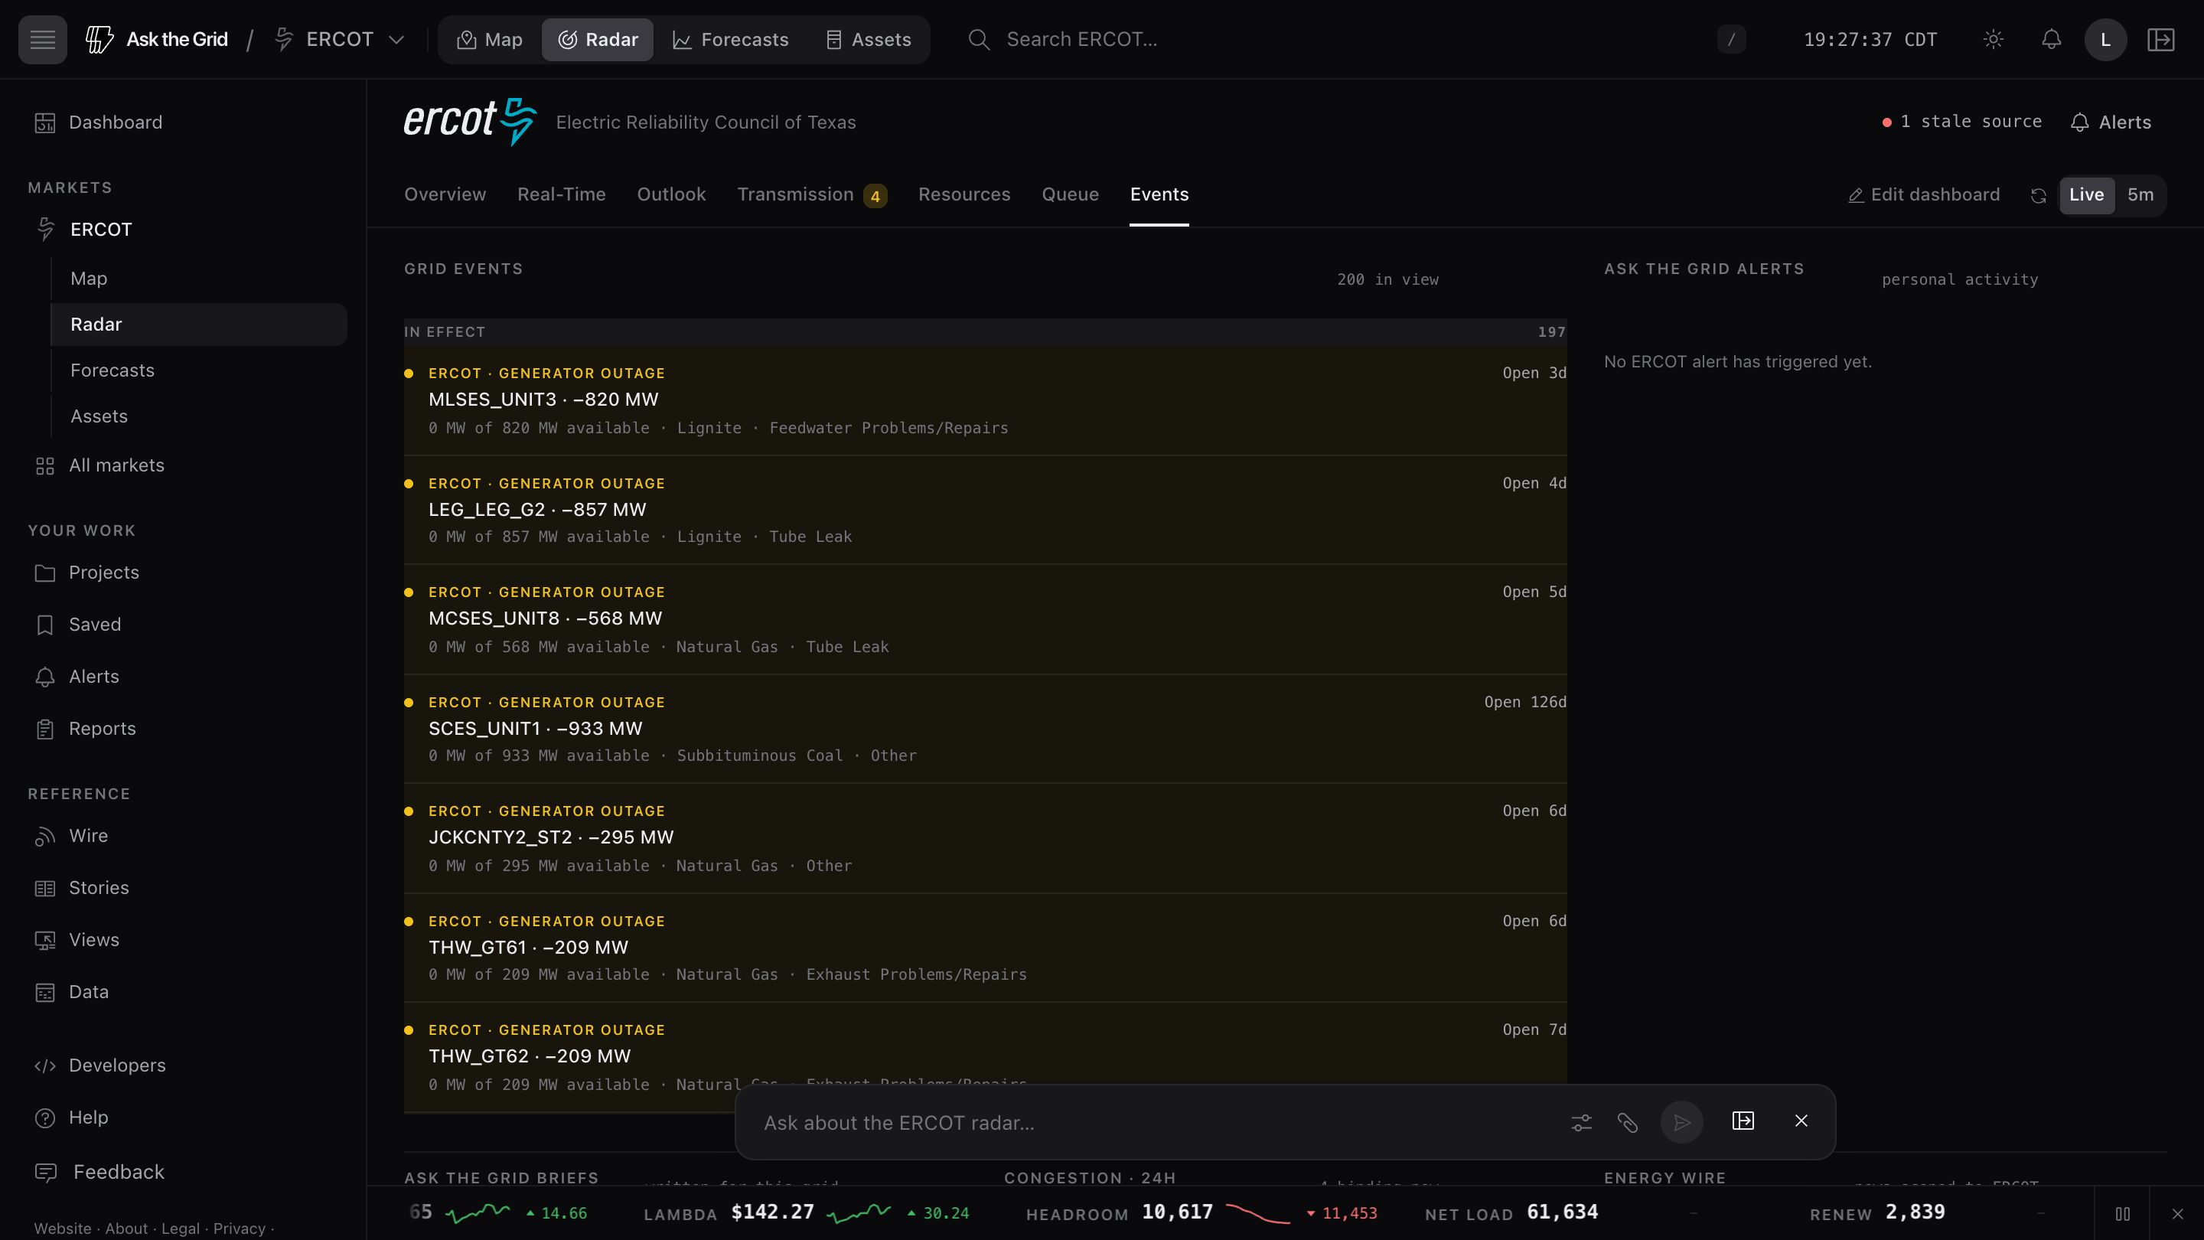Image resolution: width=2204 pixels, height=1240 pixels.
Task: Select the 5m refresh interval
Action: (x=2140, y=195)
